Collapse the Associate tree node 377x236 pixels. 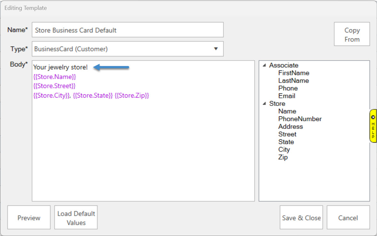click(264, 65)
